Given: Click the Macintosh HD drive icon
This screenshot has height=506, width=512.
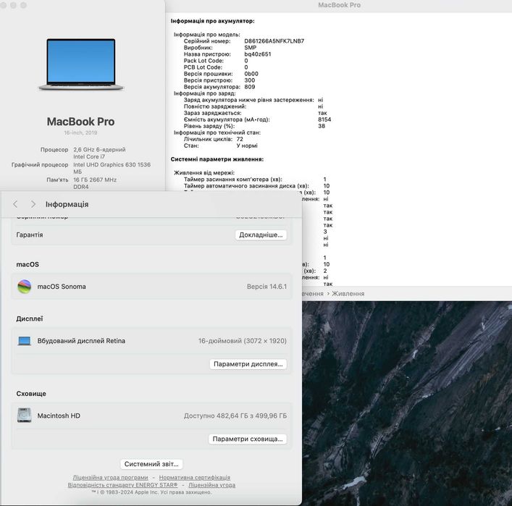Looking at the screenshot, I should click(24, 416).
